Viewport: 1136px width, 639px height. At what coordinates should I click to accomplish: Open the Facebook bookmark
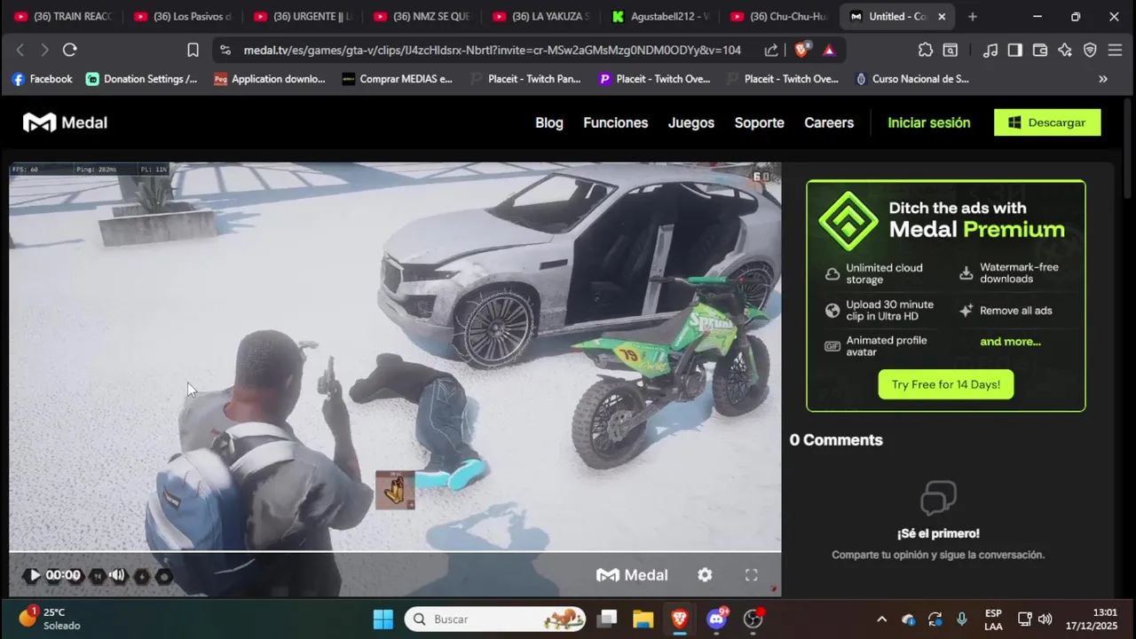42,79
